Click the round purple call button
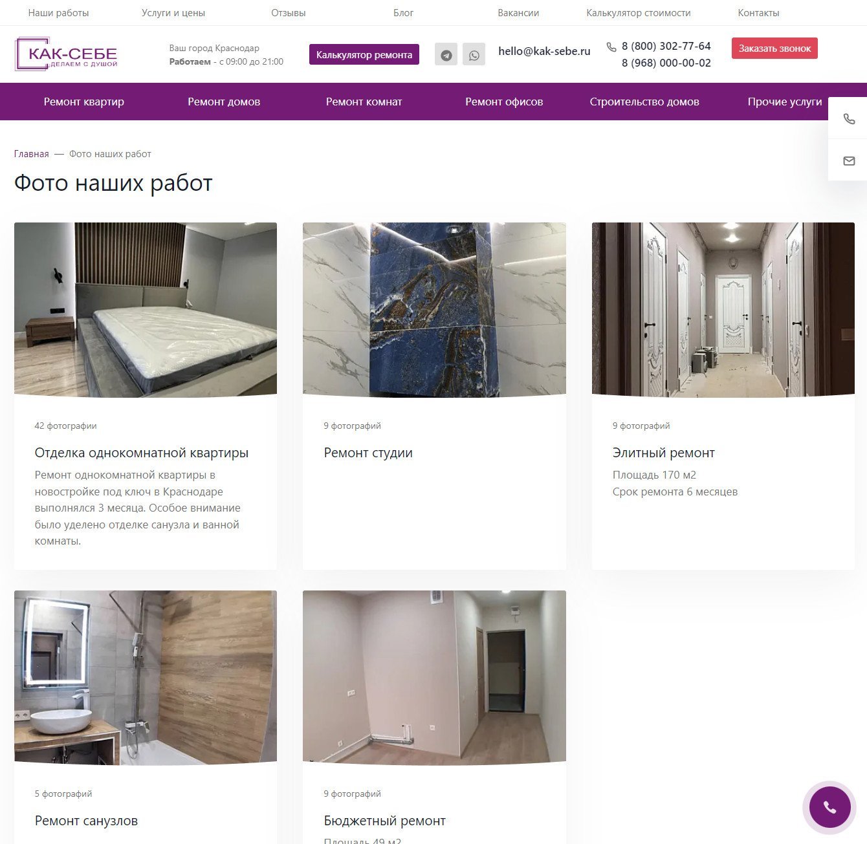 tap(829, 806)
